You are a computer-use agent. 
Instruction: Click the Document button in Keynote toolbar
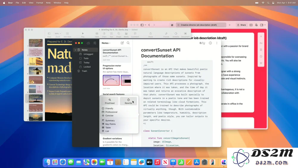click(185, 35)
